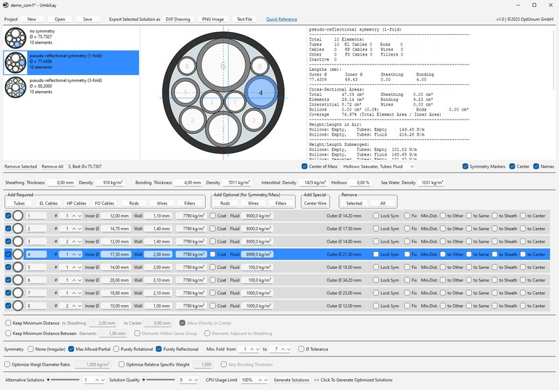
Task: Click tube 4 in the cross-section drawing
Action: click(261, 92)
